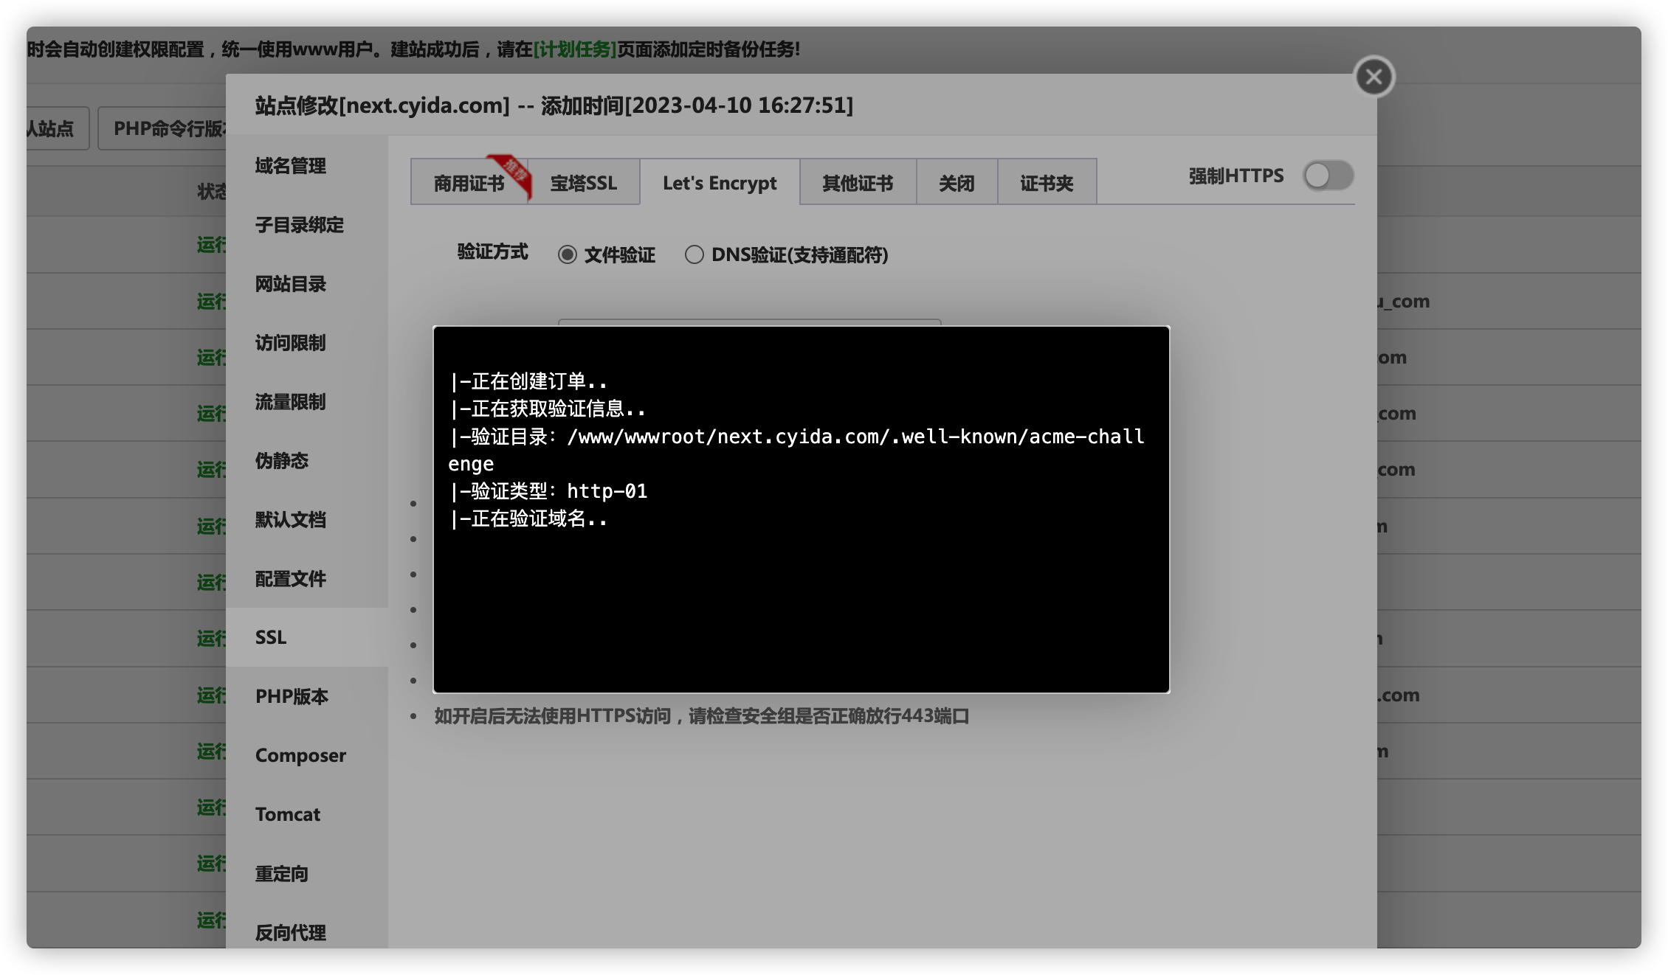
Task: Open 伪静态 in the sidebar
Action: pos(307,461)
